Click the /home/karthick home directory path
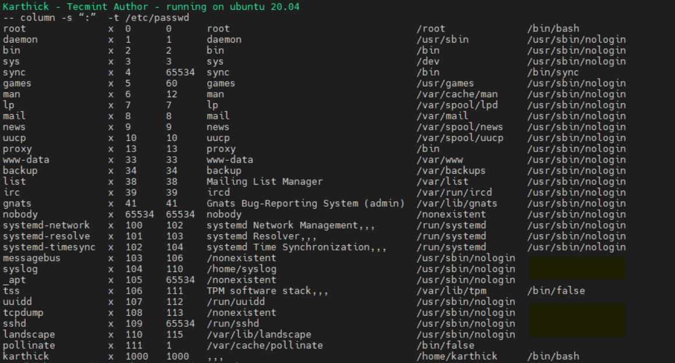The height and width of the screenshot is (363, 675). pyautogui.click(x=457, y=356)
